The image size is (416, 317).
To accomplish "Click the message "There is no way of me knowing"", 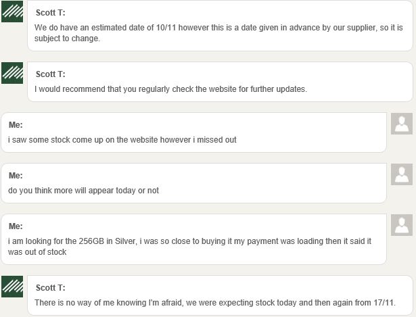I will click(220, 295).
